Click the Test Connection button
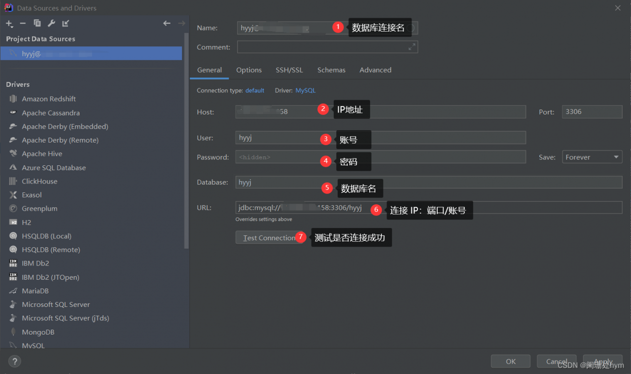This screenshot has width=631, height=374. (269, 238)
